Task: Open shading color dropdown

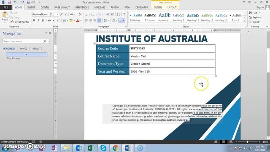Action: (117, 21)
